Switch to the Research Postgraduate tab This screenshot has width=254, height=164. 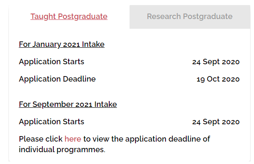coord(190,16)
